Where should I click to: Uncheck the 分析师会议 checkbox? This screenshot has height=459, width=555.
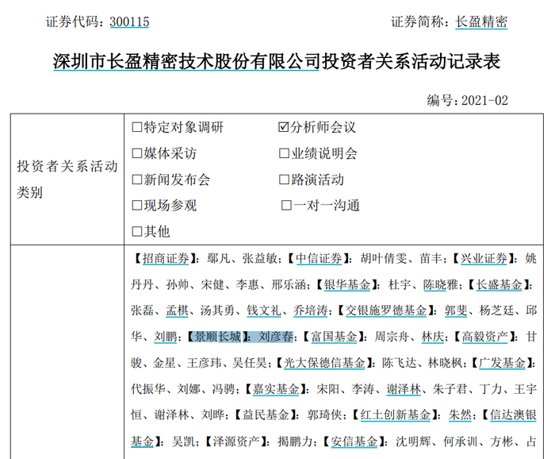click(284, 127)
